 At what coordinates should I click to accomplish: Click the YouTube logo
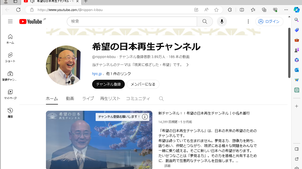tap(31, 21)
